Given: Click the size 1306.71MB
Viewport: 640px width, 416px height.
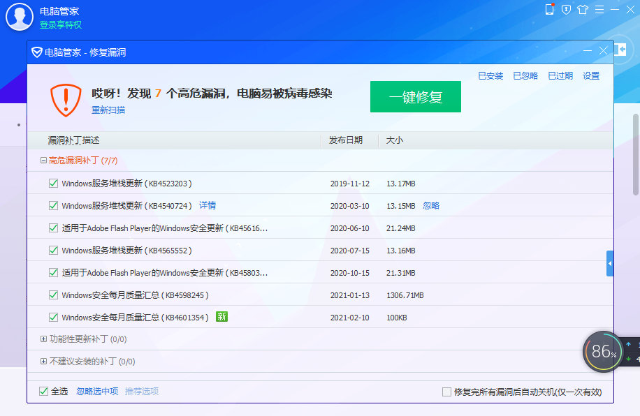Looking at the screenshot, I should pyautogui.click(x=405, y=295).
